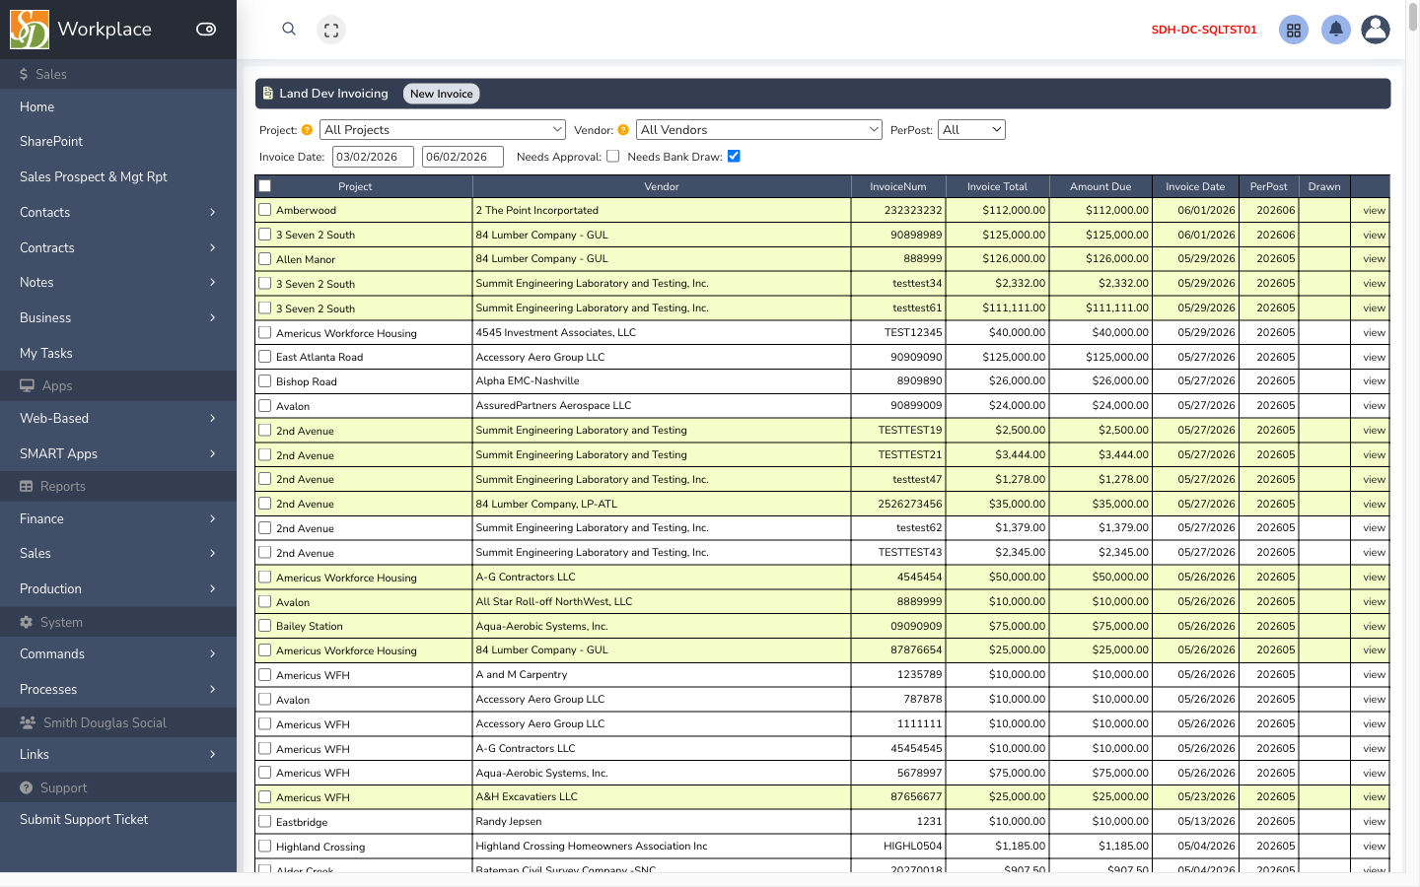Click the Amount Due column header

(x=1100, y=186)
